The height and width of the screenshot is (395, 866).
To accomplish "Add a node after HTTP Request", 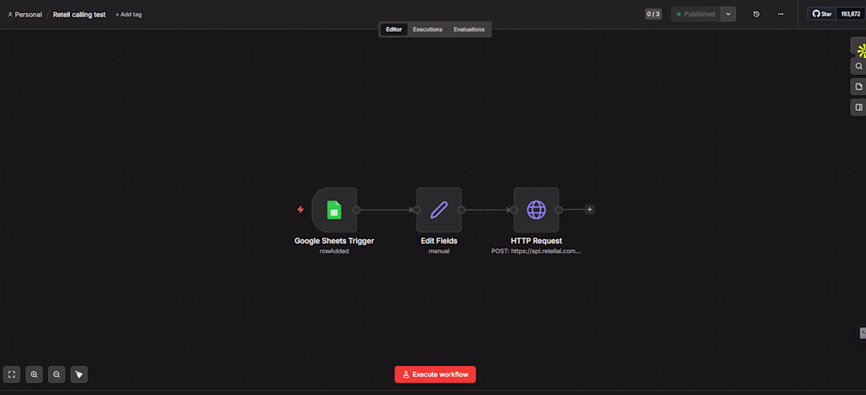I will click(590, 209).
